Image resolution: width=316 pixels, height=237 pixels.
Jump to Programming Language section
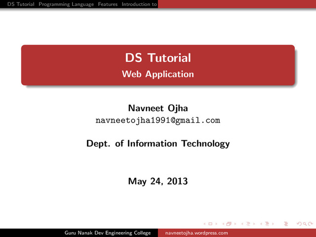point(66,4)
